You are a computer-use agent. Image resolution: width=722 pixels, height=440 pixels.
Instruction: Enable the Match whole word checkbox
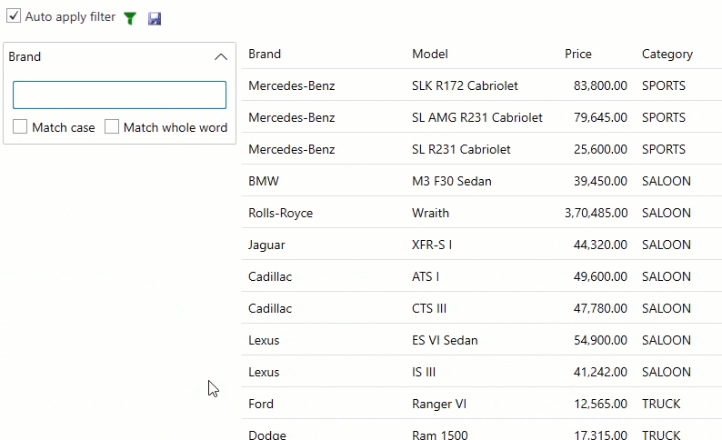pos(112,126)
